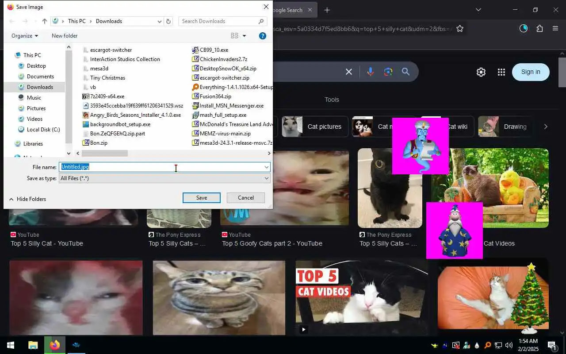Select This PC in navigation pane
Image resolution: width=566 pixels, height=354 pixels.
32,55
